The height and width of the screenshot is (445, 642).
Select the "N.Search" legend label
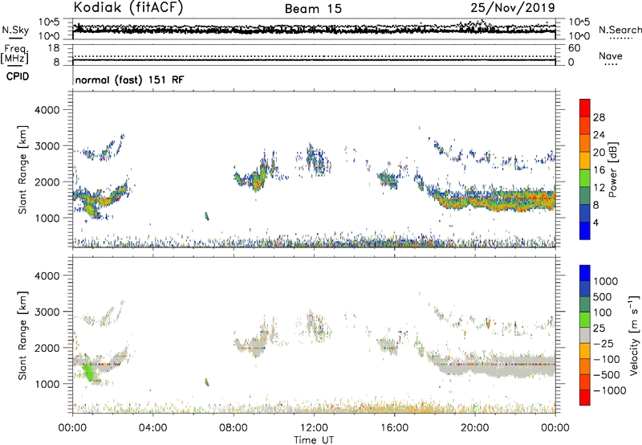tap(620, 30)
